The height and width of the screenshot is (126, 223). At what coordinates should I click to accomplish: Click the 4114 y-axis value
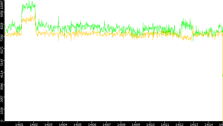pos(2,74)
